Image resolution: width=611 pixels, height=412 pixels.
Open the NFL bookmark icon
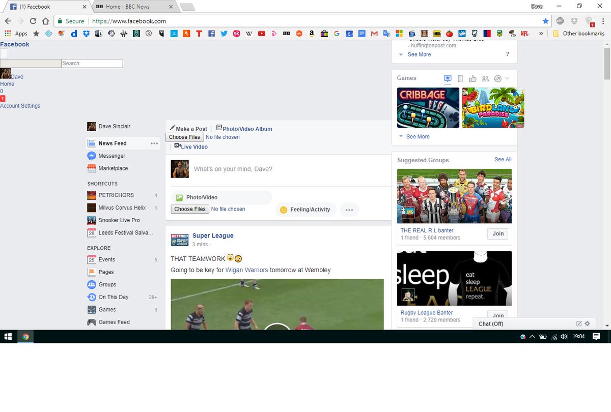pos(524,34)
